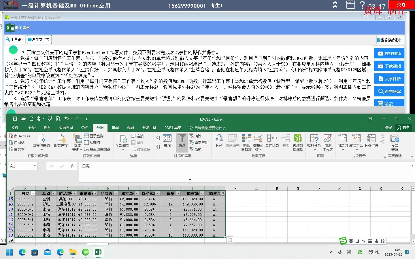Click Subtotal (分类汇总)
The image size is (415, 259).
click(371, 141)
